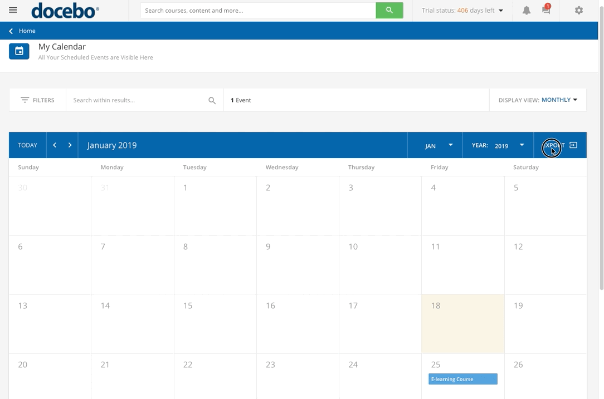Viewport: 604px width, 399px height.
Task: Click the magnifier in the results search box
Action: point(212,100)
